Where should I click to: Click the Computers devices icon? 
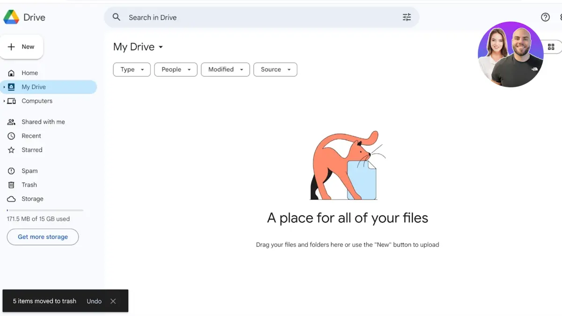pyautogui.click(x=11, y=101)
